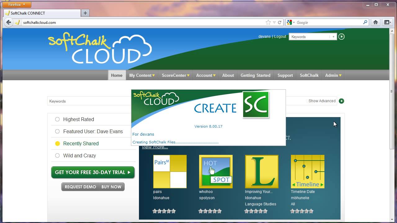Screen dimensions: 397x223
Task: Open the pairs activity thumbnail
Action: coord(170,172)
